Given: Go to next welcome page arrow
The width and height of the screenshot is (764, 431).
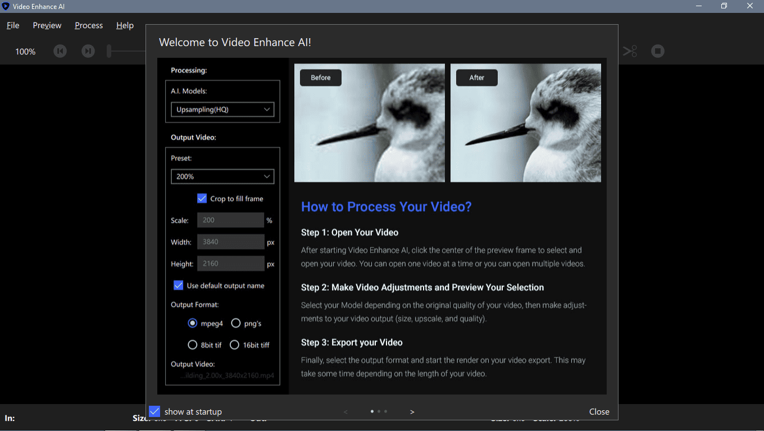Looking at the screenshot, I should pyautogui.click(x=412, y=412).
